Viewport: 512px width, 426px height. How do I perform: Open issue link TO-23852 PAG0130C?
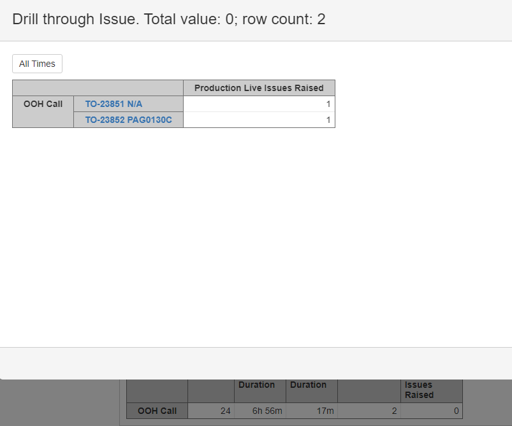[128, 120]
